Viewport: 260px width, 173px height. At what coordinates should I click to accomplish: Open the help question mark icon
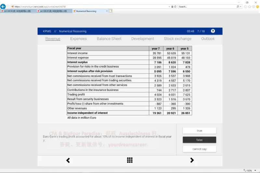click(x=213, y=31)
